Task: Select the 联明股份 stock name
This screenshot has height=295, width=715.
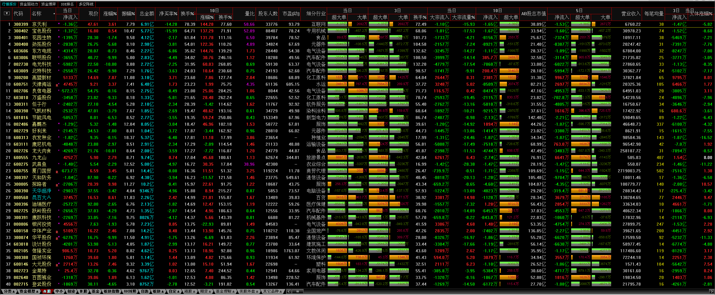Action: tap(42, 58)
